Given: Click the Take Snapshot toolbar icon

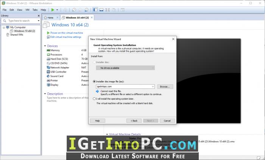Looking at the screenshot, I should (x=74, y=10).
